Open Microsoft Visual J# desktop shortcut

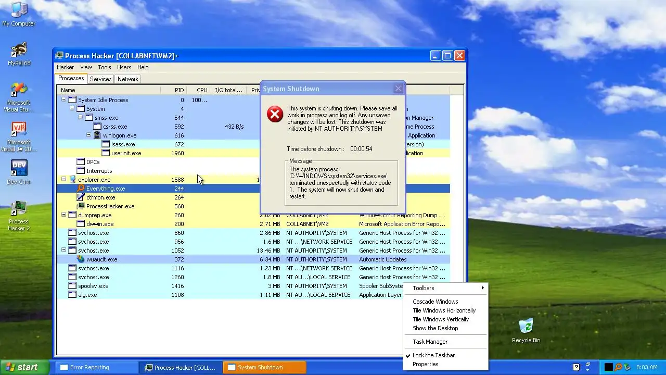coord(19,136)
